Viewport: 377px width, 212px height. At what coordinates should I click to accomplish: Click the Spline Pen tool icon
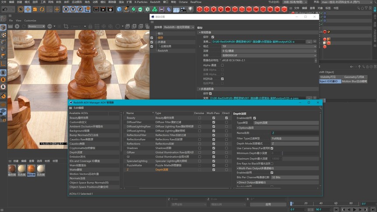click(x=126, y=9)
